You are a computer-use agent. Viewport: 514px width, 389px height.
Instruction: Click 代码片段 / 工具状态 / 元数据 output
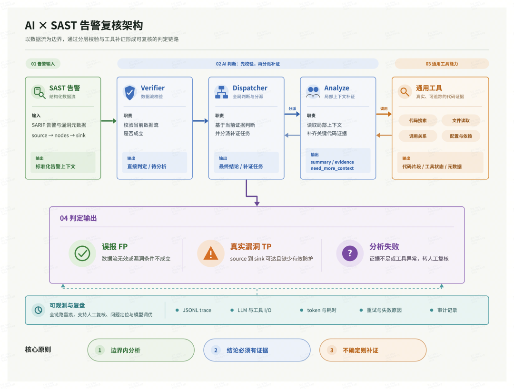coord(432,166)
